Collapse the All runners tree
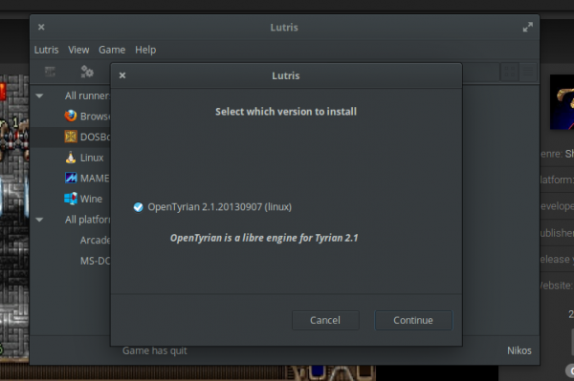The height and width of the screenshot is (381, 574). pyautogui.click(x=39, y=95)
